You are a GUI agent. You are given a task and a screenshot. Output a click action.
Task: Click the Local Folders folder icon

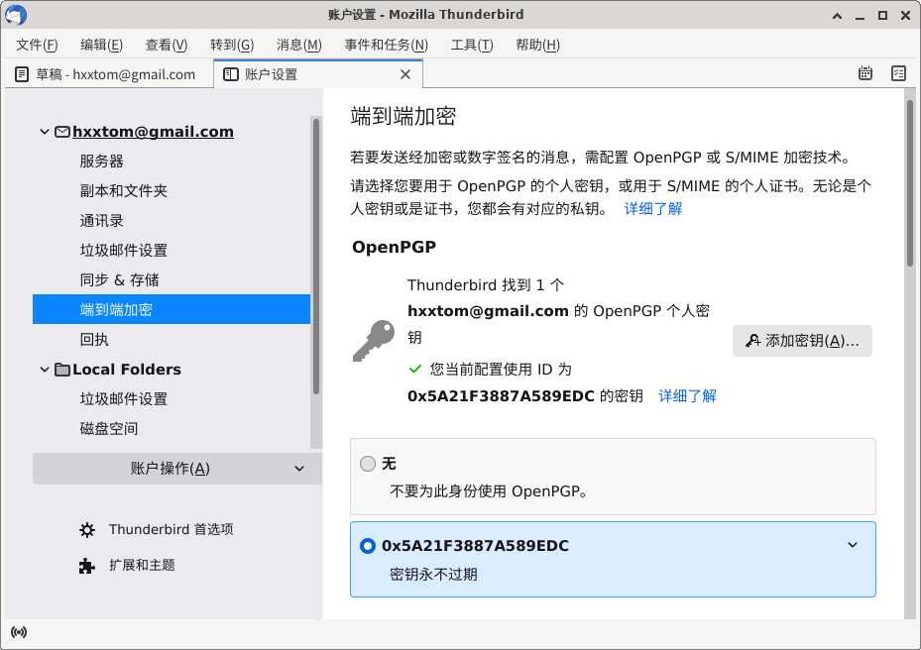(62, 370)
